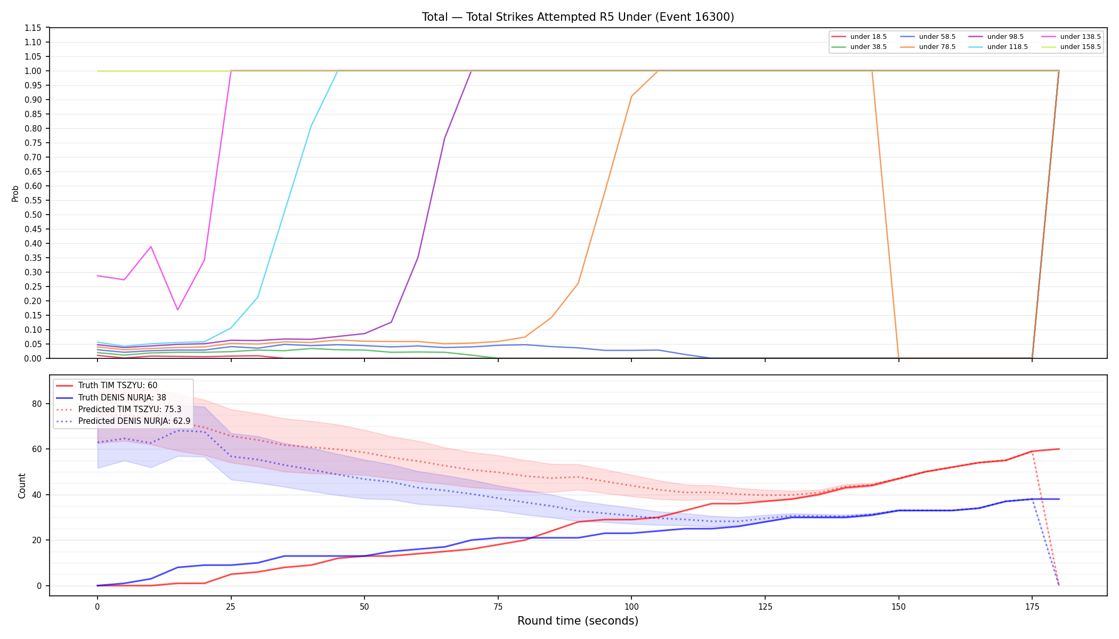This screenshot has height=639, width=1119.
Task: Click 'Predicted DENIS NURJA: 62.9' legend entry
Action: [123, 421]
